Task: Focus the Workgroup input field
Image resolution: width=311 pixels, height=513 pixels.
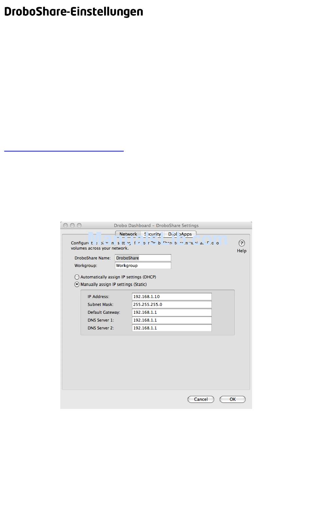Action: (x=143, y=266)
